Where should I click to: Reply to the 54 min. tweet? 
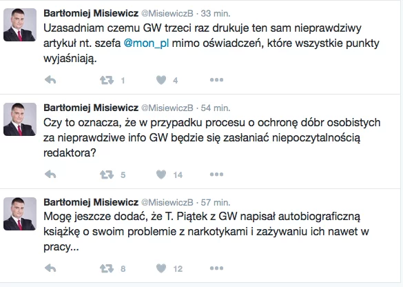point(50,175)
